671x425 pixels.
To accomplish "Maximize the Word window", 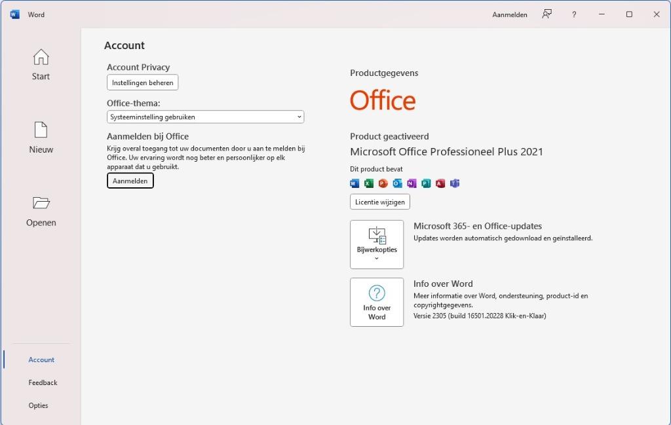I will coord(629,14).
